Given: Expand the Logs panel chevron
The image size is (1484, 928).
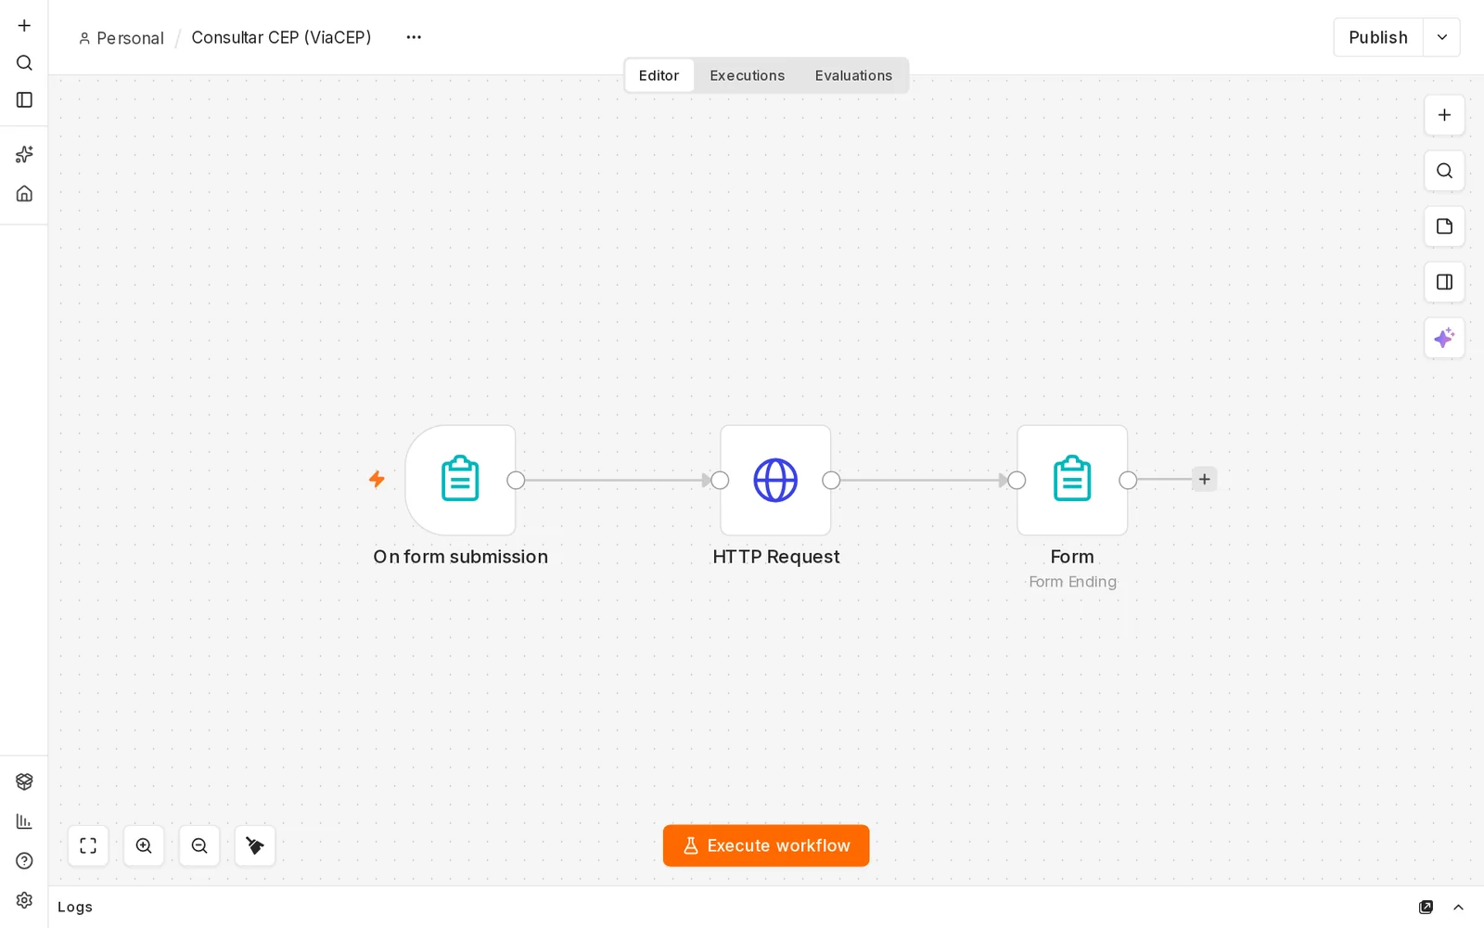Looking at the screenshot, I should [x=1458, y=907].
